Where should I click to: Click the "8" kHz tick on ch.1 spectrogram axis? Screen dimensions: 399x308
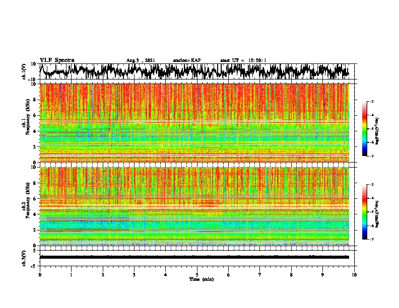[35, 100]
